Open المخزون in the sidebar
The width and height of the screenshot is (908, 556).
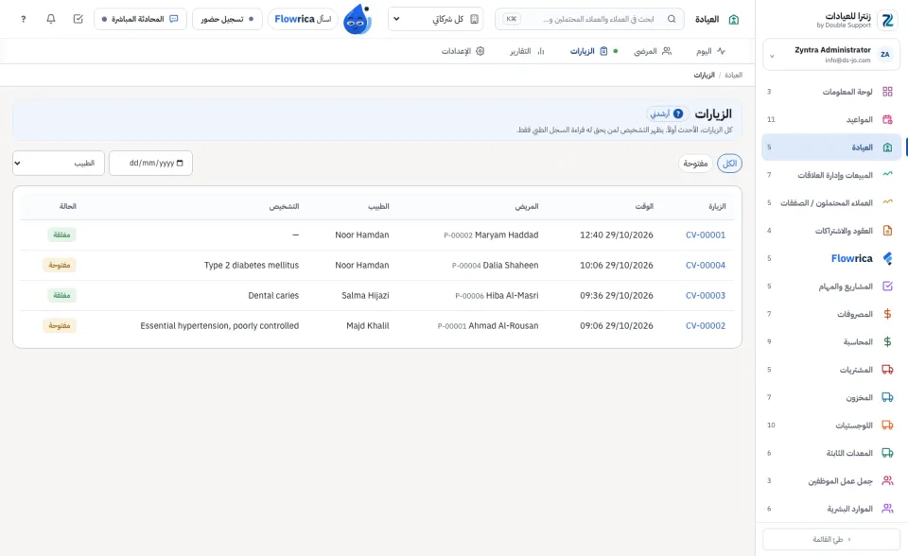[831, 397]
